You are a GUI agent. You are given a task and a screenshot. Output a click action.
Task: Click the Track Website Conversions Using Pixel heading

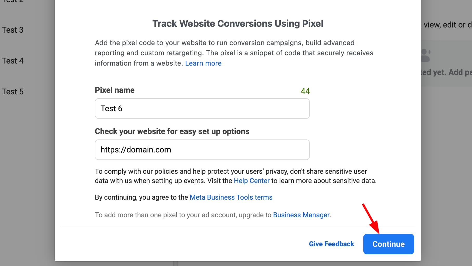[x=238, y=24]
